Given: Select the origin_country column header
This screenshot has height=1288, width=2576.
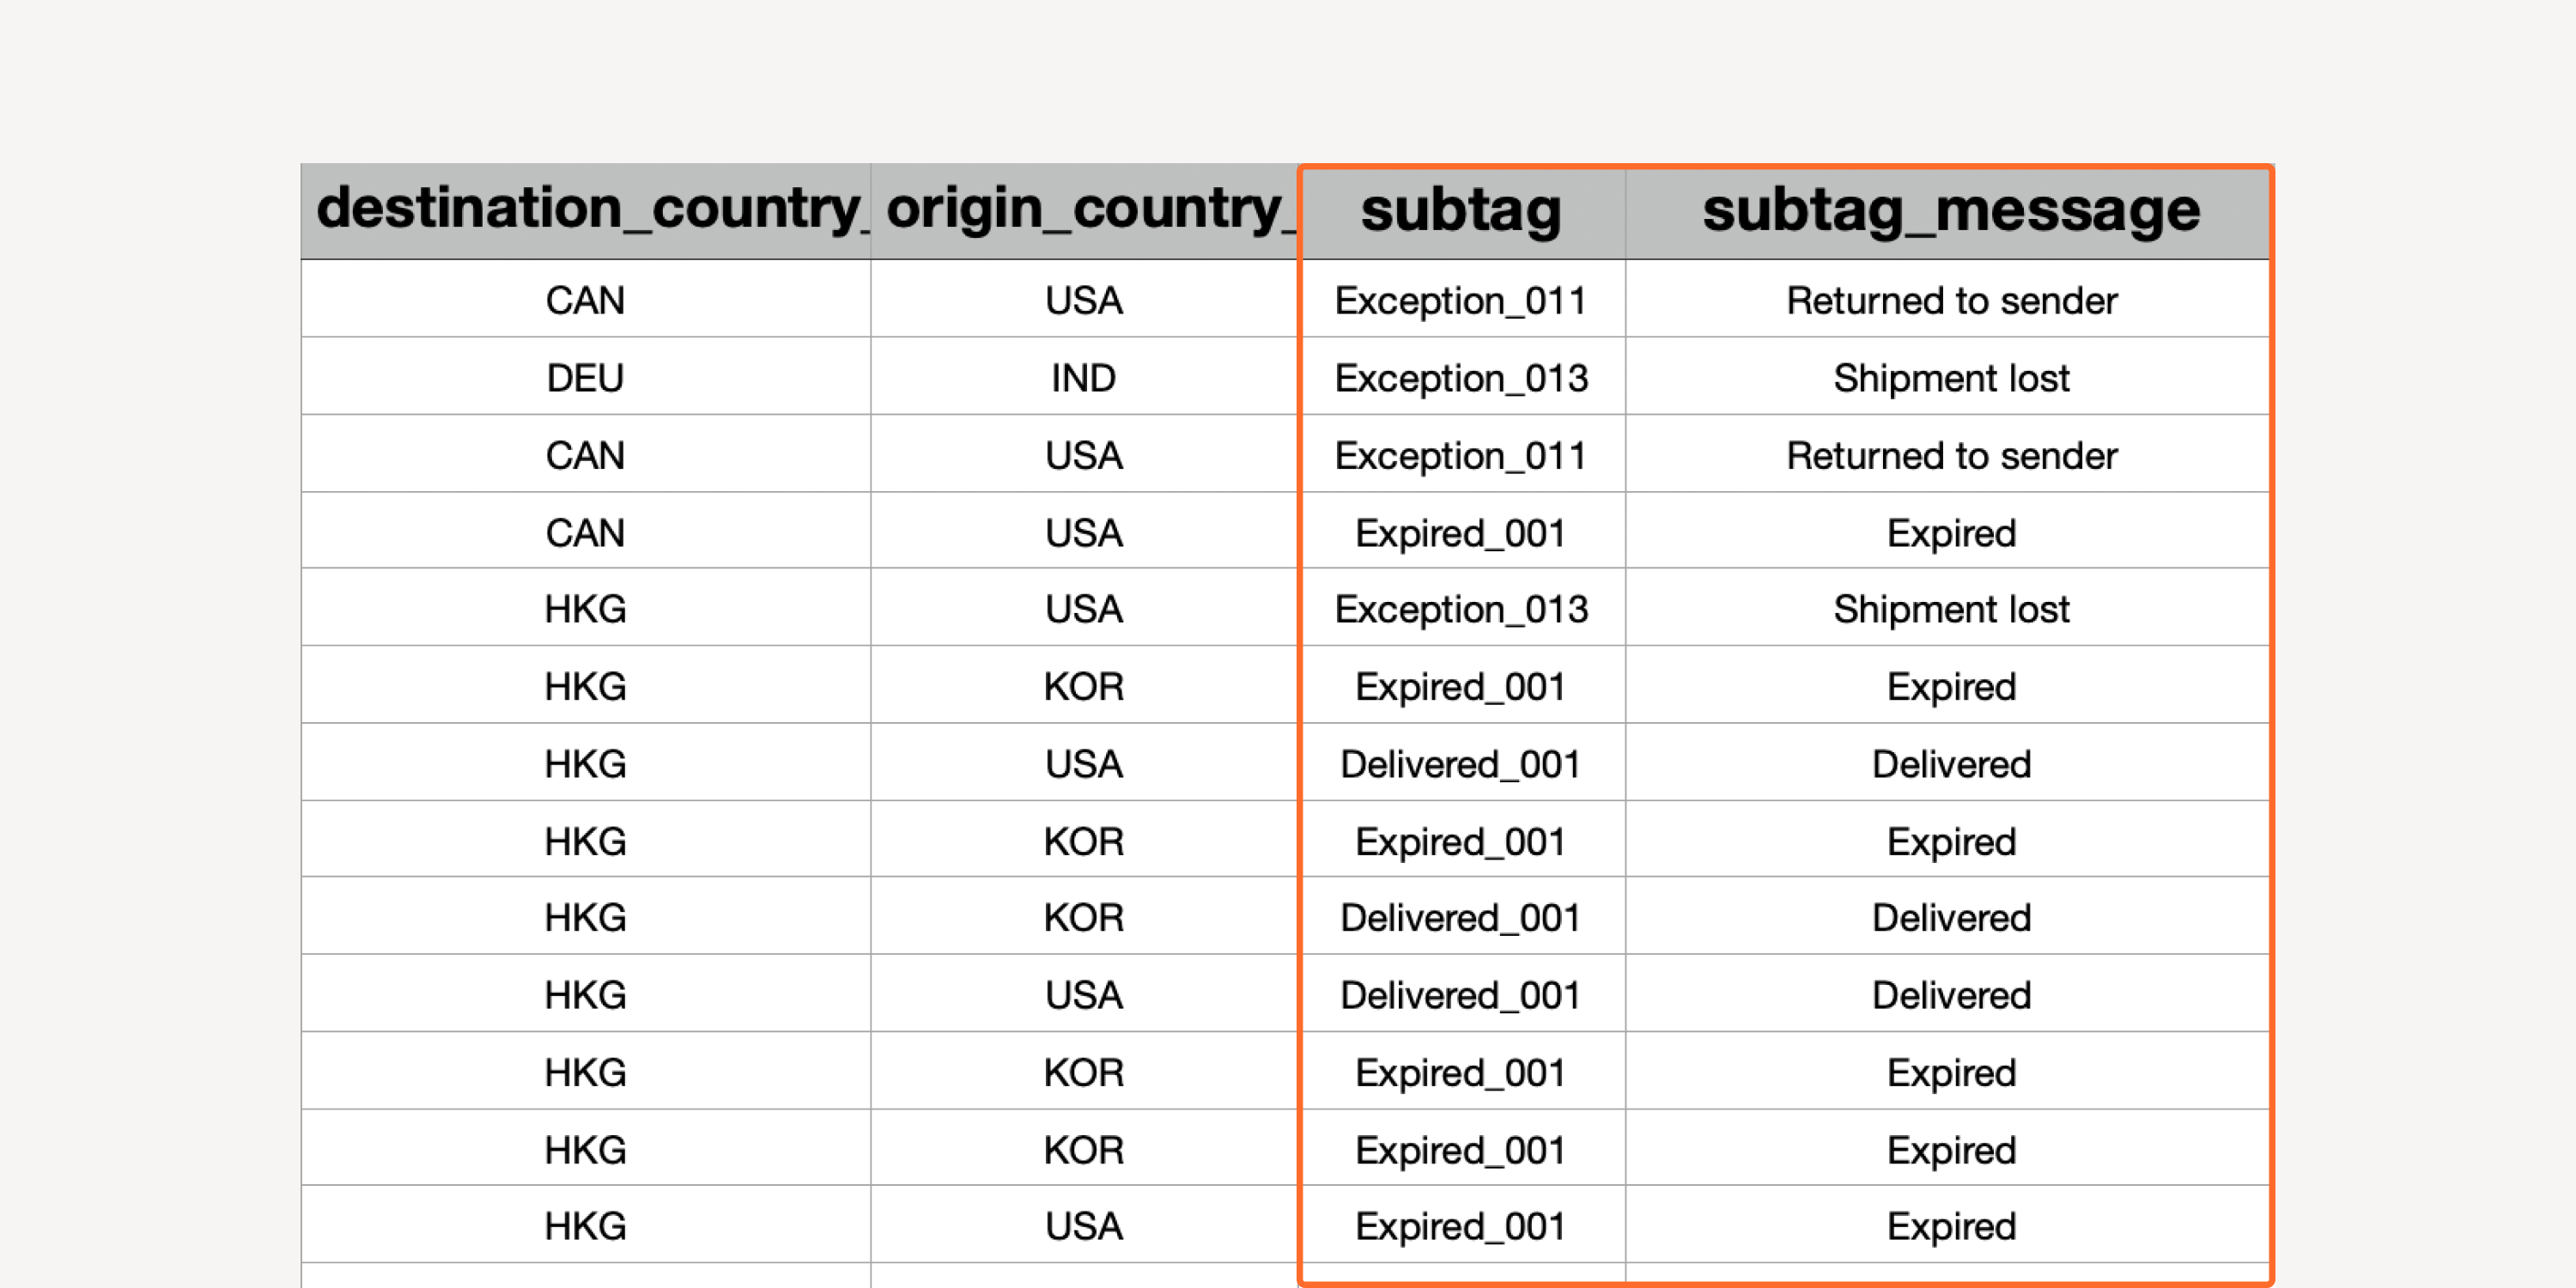Looking at the screenshot, I should pos(1085,211).
